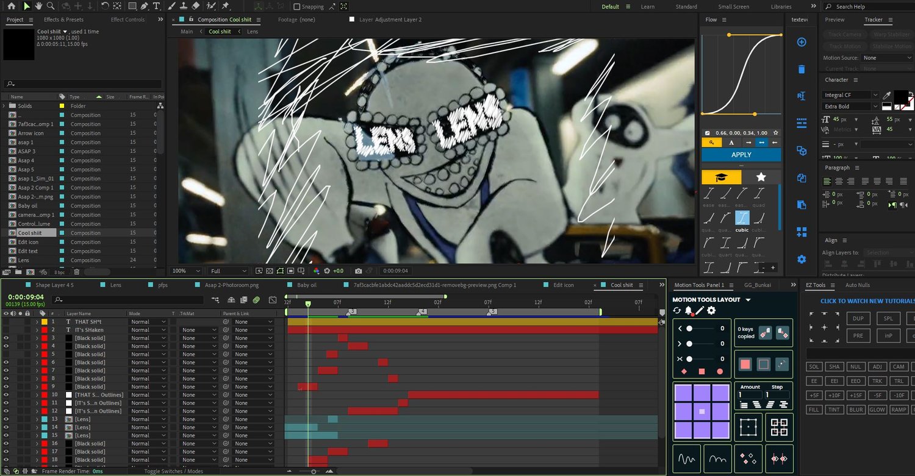Enable the Snapping checkbox
This screenshot has height=476, width=915.
click(x=297, y=7)
